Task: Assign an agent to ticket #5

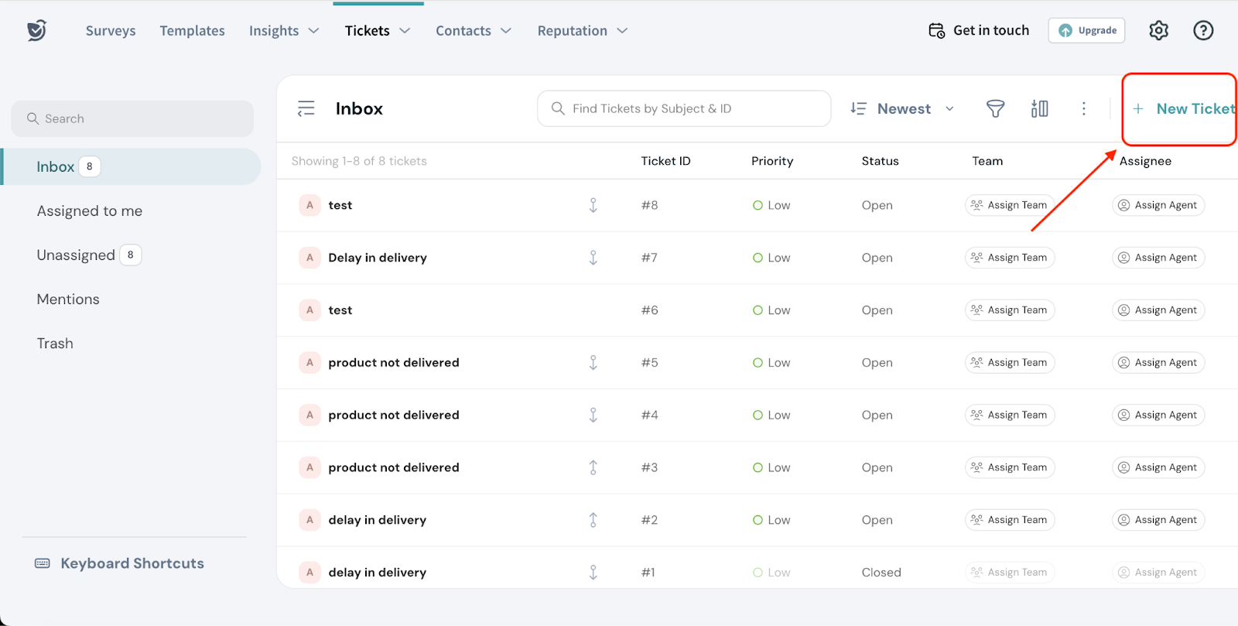Action: 1158,363
